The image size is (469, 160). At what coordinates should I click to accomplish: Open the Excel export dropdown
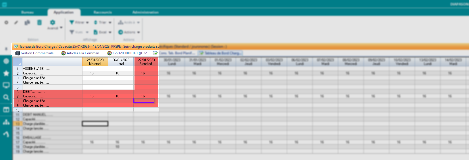pos(103,32)
